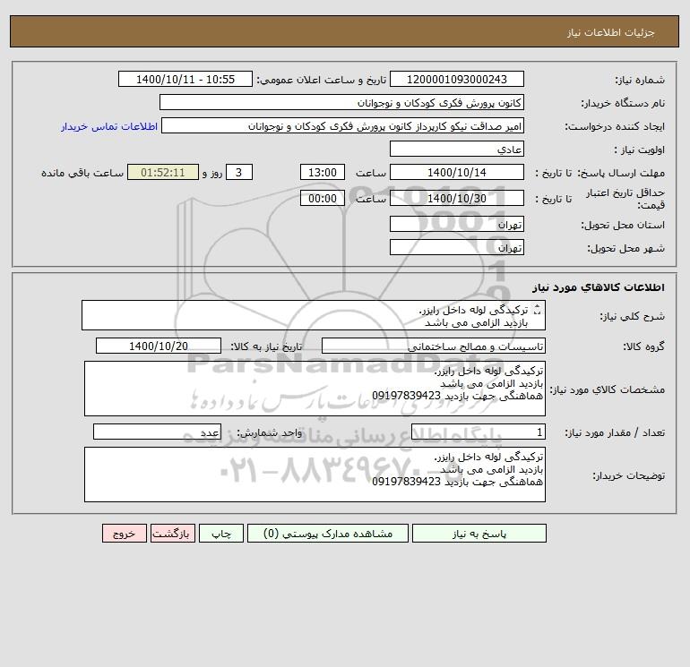Click the شهر محل تحویل field تهران
The height and width of the screenshot is (667, 690).
pos(457,247)
